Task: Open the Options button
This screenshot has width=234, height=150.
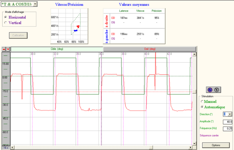Action: tap(216, 145)
